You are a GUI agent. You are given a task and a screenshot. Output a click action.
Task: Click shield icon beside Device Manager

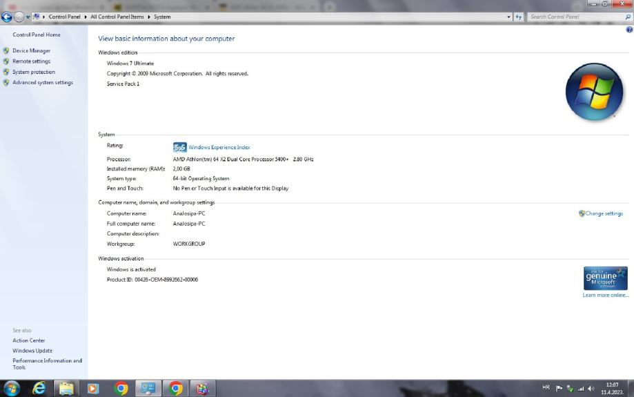point(6,50)
